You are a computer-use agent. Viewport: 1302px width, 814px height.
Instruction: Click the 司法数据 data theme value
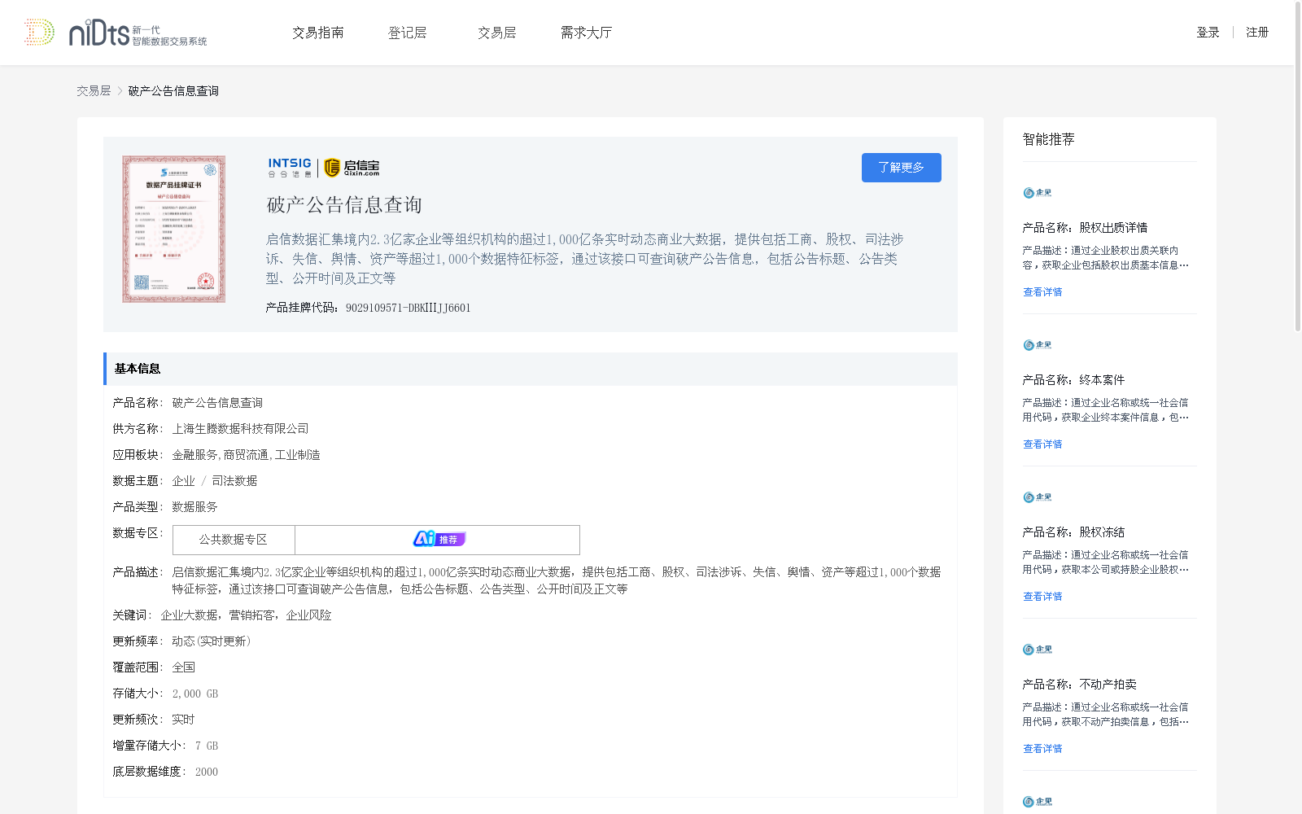click(x=234, y=481)
